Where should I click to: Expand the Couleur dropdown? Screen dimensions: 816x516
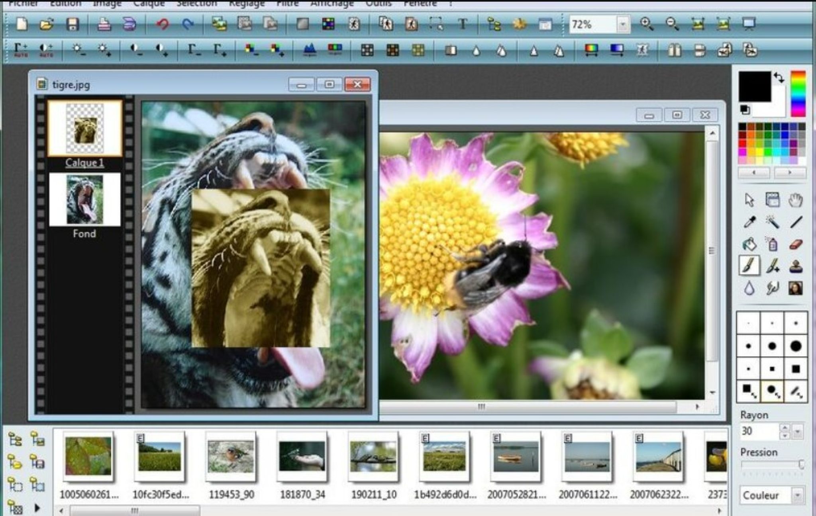[x=797, y=495]
